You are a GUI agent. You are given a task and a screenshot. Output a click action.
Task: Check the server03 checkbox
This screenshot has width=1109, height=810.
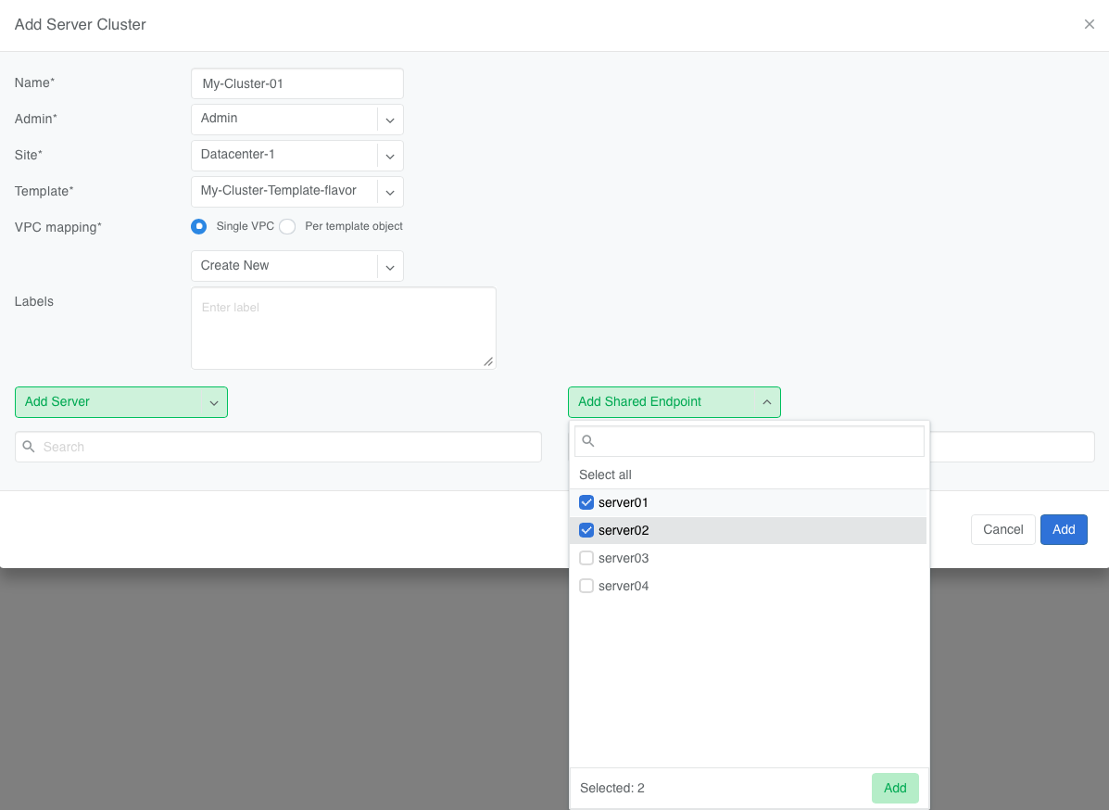coord(586,558)
